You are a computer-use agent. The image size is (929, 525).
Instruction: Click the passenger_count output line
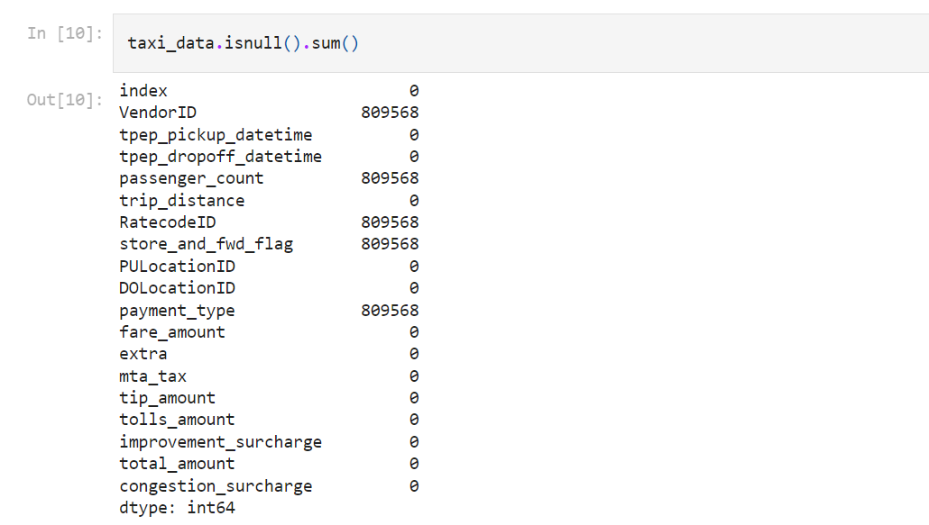[x=190, y=177]
